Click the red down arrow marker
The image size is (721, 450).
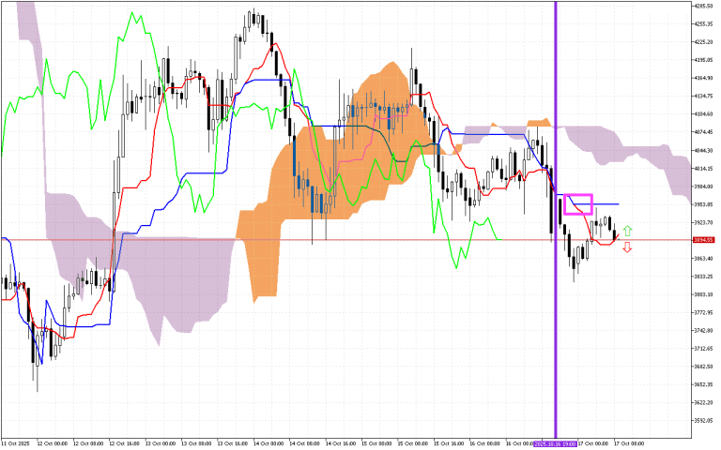tap(627, 247)
